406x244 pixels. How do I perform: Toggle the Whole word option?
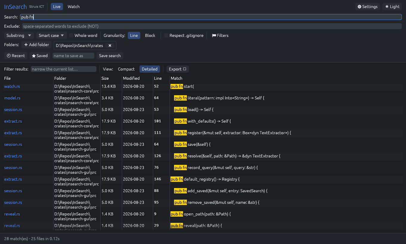pos(83,35)
